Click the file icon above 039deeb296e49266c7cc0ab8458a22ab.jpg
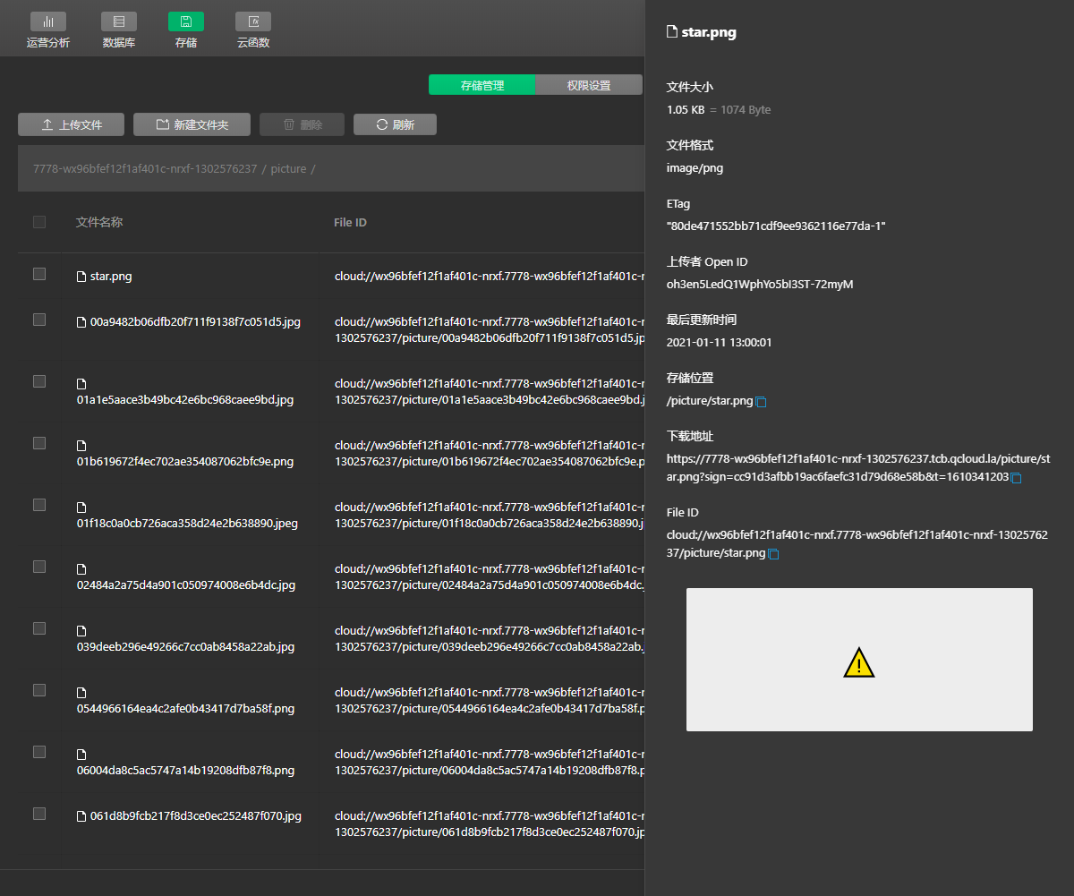This screenshot has width=1074, height=896. point(81,630)
